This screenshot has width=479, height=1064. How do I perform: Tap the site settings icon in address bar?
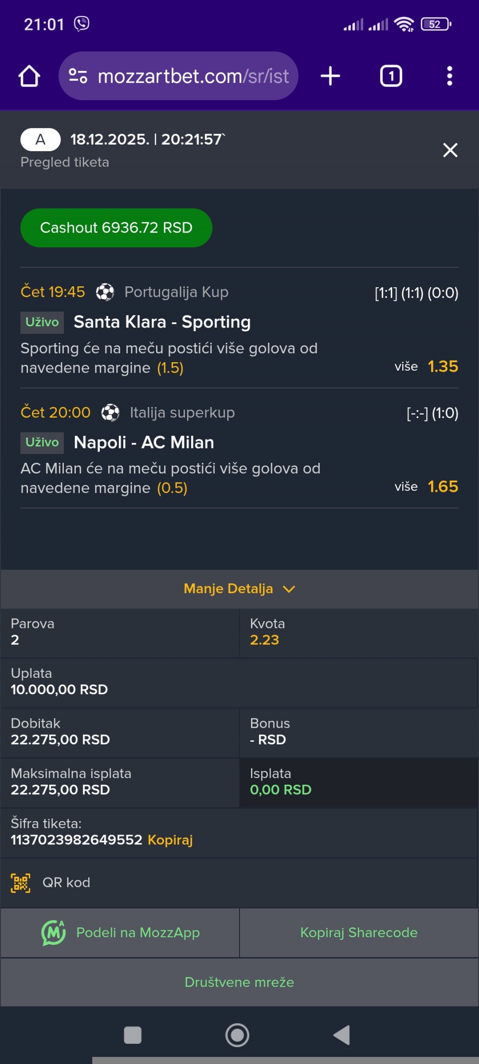click(x=78, y=76)
